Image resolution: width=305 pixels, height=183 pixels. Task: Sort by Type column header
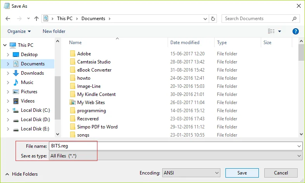point(222,43)
